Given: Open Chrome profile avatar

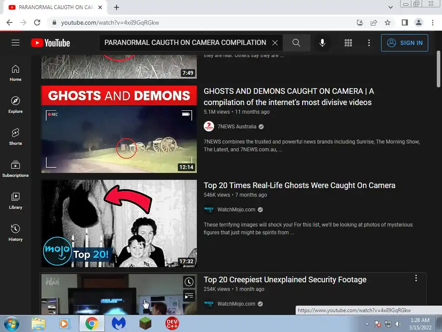Looking at the screenshot, I should point(419,22).
